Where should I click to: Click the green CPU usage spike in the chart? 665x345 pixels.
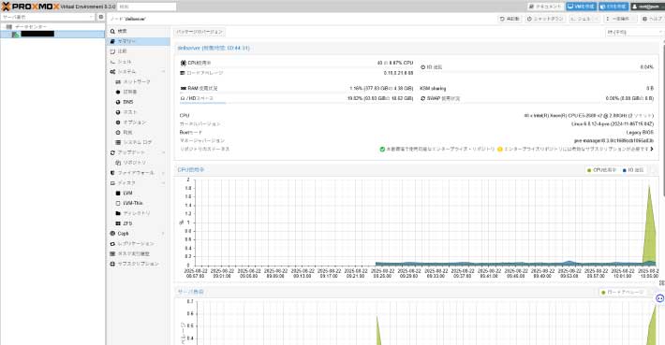click(x=650, y=228)
